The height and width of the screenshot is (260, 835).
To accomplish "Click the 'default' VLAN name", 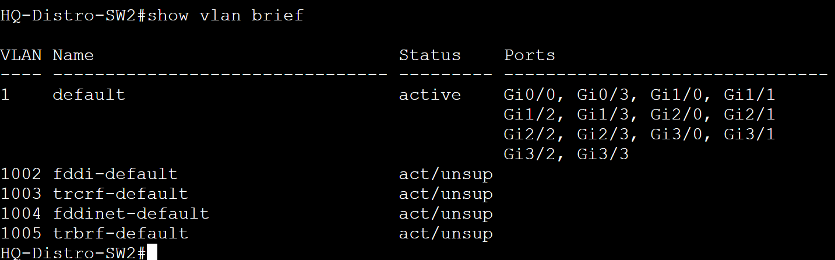I will point(89,94).
